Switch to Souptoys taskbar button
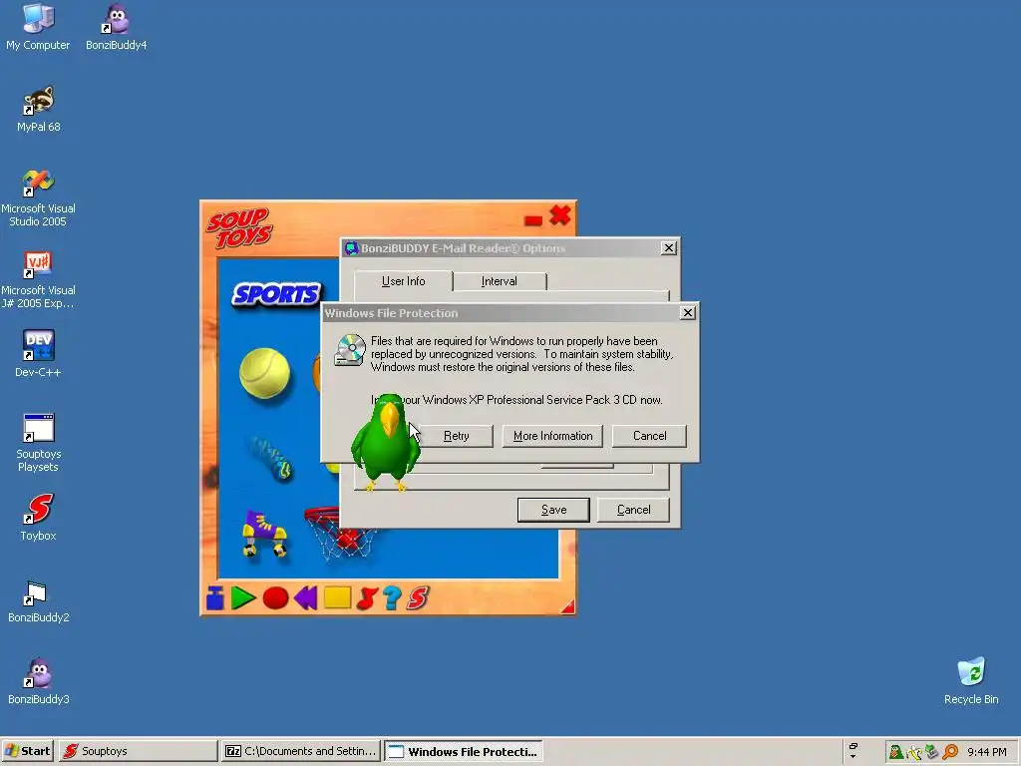The height and width of the screenshot is (766, 1021). [x=138, y=751]
